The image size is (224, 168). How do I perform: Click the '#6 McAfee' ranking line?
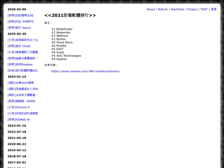(x=59, y=46)
